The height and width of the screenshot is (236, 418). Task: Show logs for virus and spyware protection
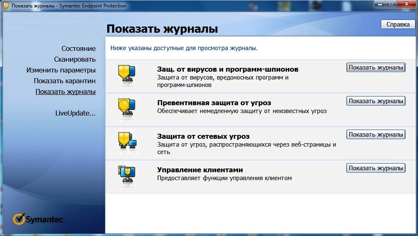point(376,67)
